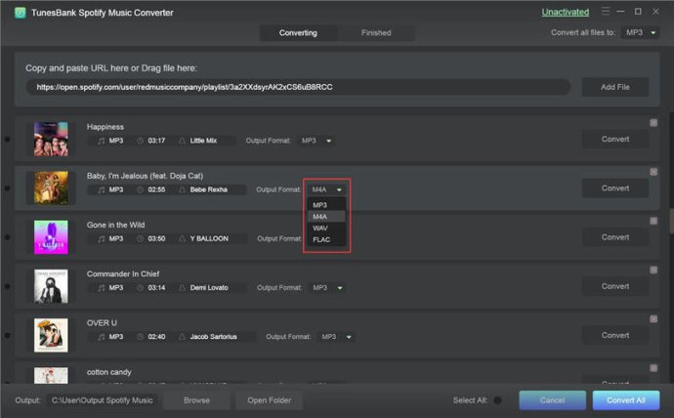Collapse the M4A Output Format dropdown for Baby, I'm Jealous
674x418 pixels.
point(327,189)
